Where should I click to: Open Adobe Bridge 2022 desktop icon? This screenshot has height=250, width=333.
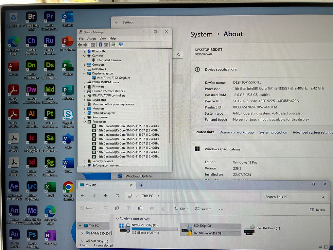(31, 21)
